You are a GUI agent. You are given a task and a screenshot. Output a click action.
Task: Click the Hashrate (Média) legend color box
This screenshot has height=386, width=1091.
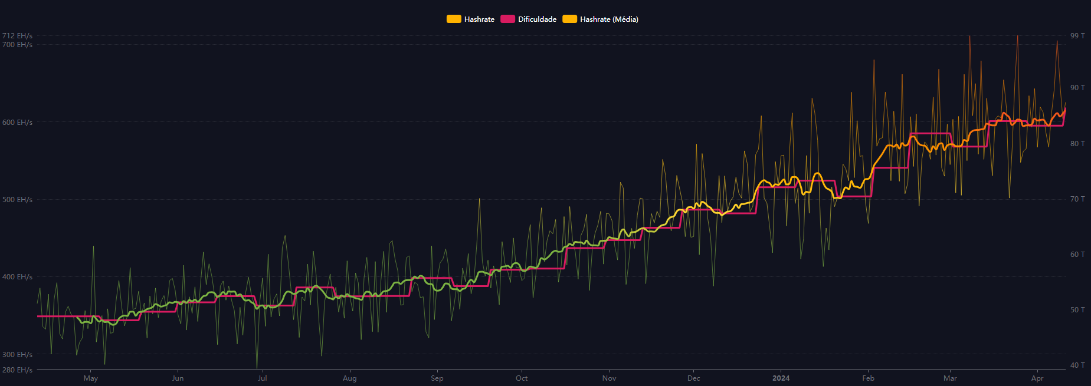coord(569,19)
